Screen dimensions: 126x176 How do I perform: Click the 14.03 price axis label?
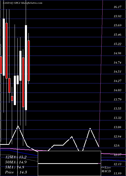(117, 90)
